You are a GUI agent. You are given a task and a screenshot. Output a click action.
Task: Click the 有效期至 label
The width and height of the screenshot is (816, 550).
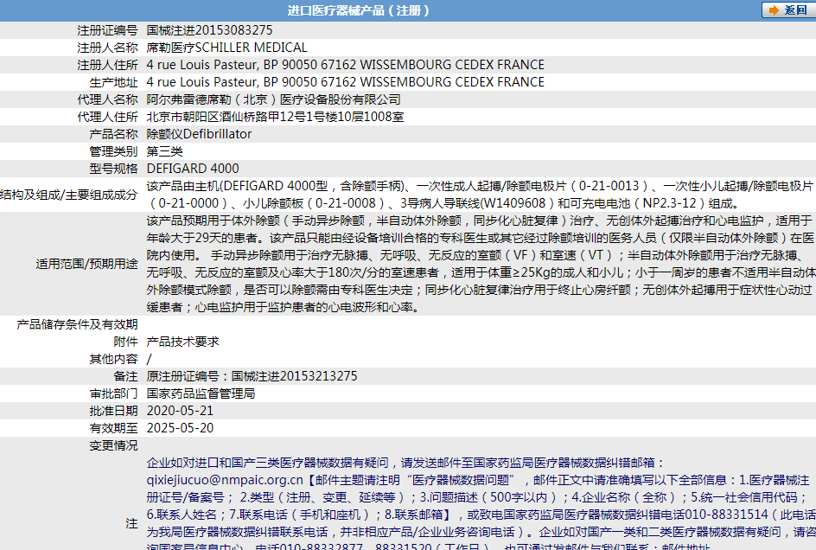point(113,427)
